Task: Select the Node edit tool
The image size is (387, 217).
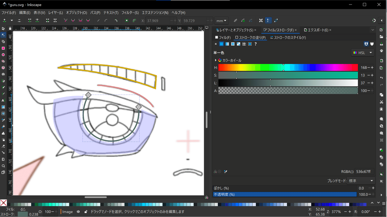Action: pos(3,35)
